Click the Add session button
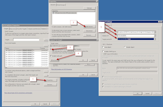This screenshot has width=163, height=107. [89, 26]
